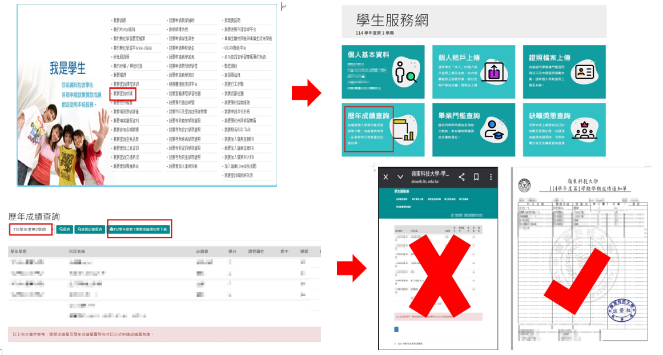Open the 112學年度第2學期 semester dropdown

coord(31,229)
